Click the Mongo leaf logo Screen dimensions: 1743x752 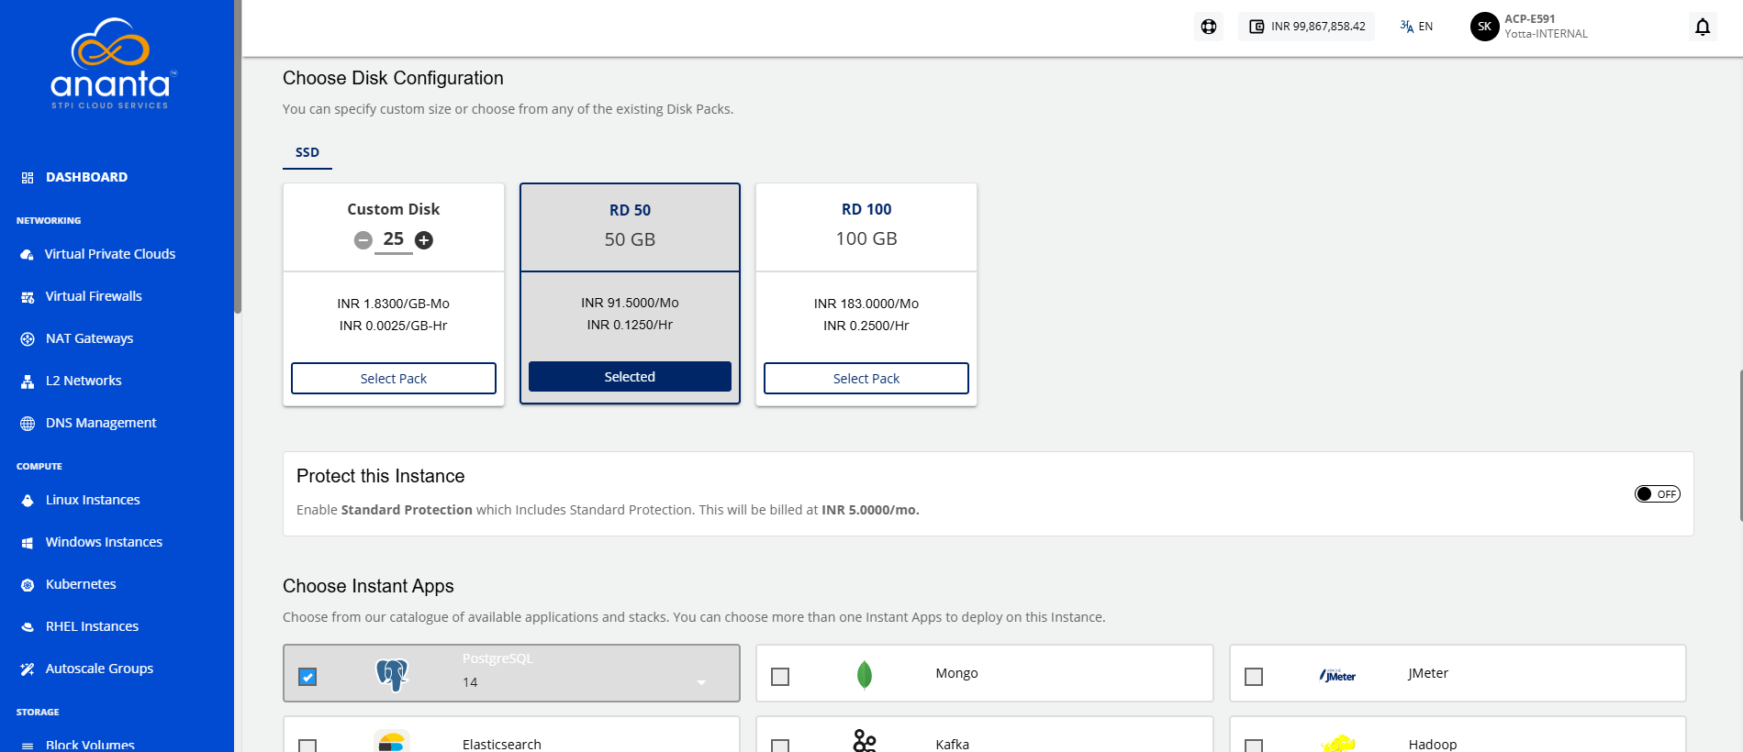(864, 675)
